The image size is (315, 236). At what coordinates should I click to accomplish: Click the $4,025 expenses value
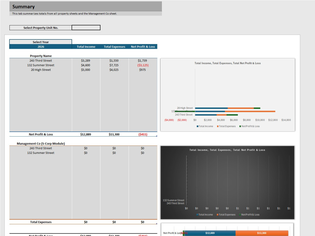pos(114,70)
